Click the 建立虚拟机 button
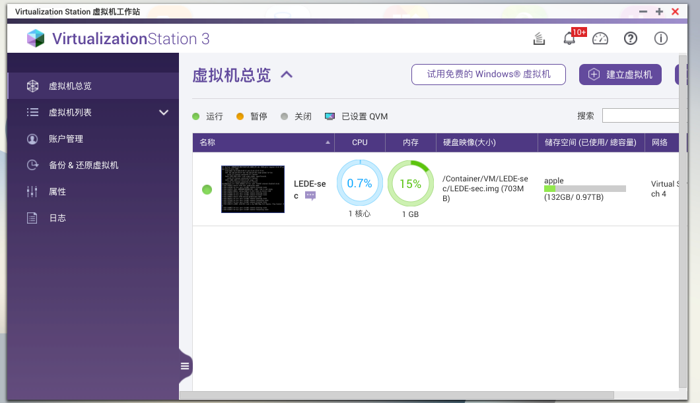 (620, 75)
